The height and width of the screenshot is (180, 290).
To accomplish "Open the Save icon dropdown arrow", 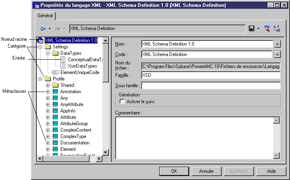I will point(258,29).
